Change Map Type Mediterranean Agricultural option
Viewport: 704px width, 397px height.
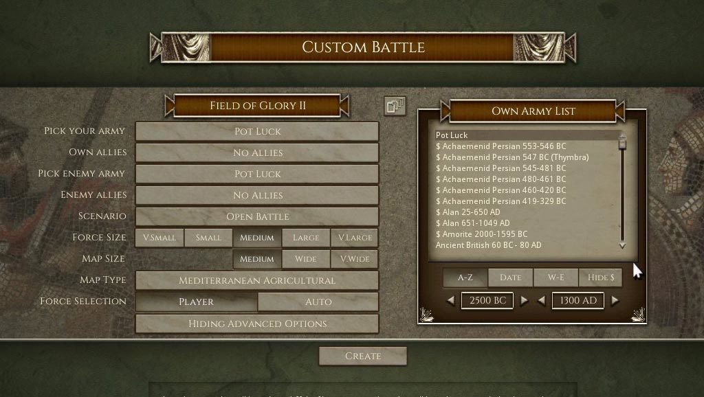257,280
